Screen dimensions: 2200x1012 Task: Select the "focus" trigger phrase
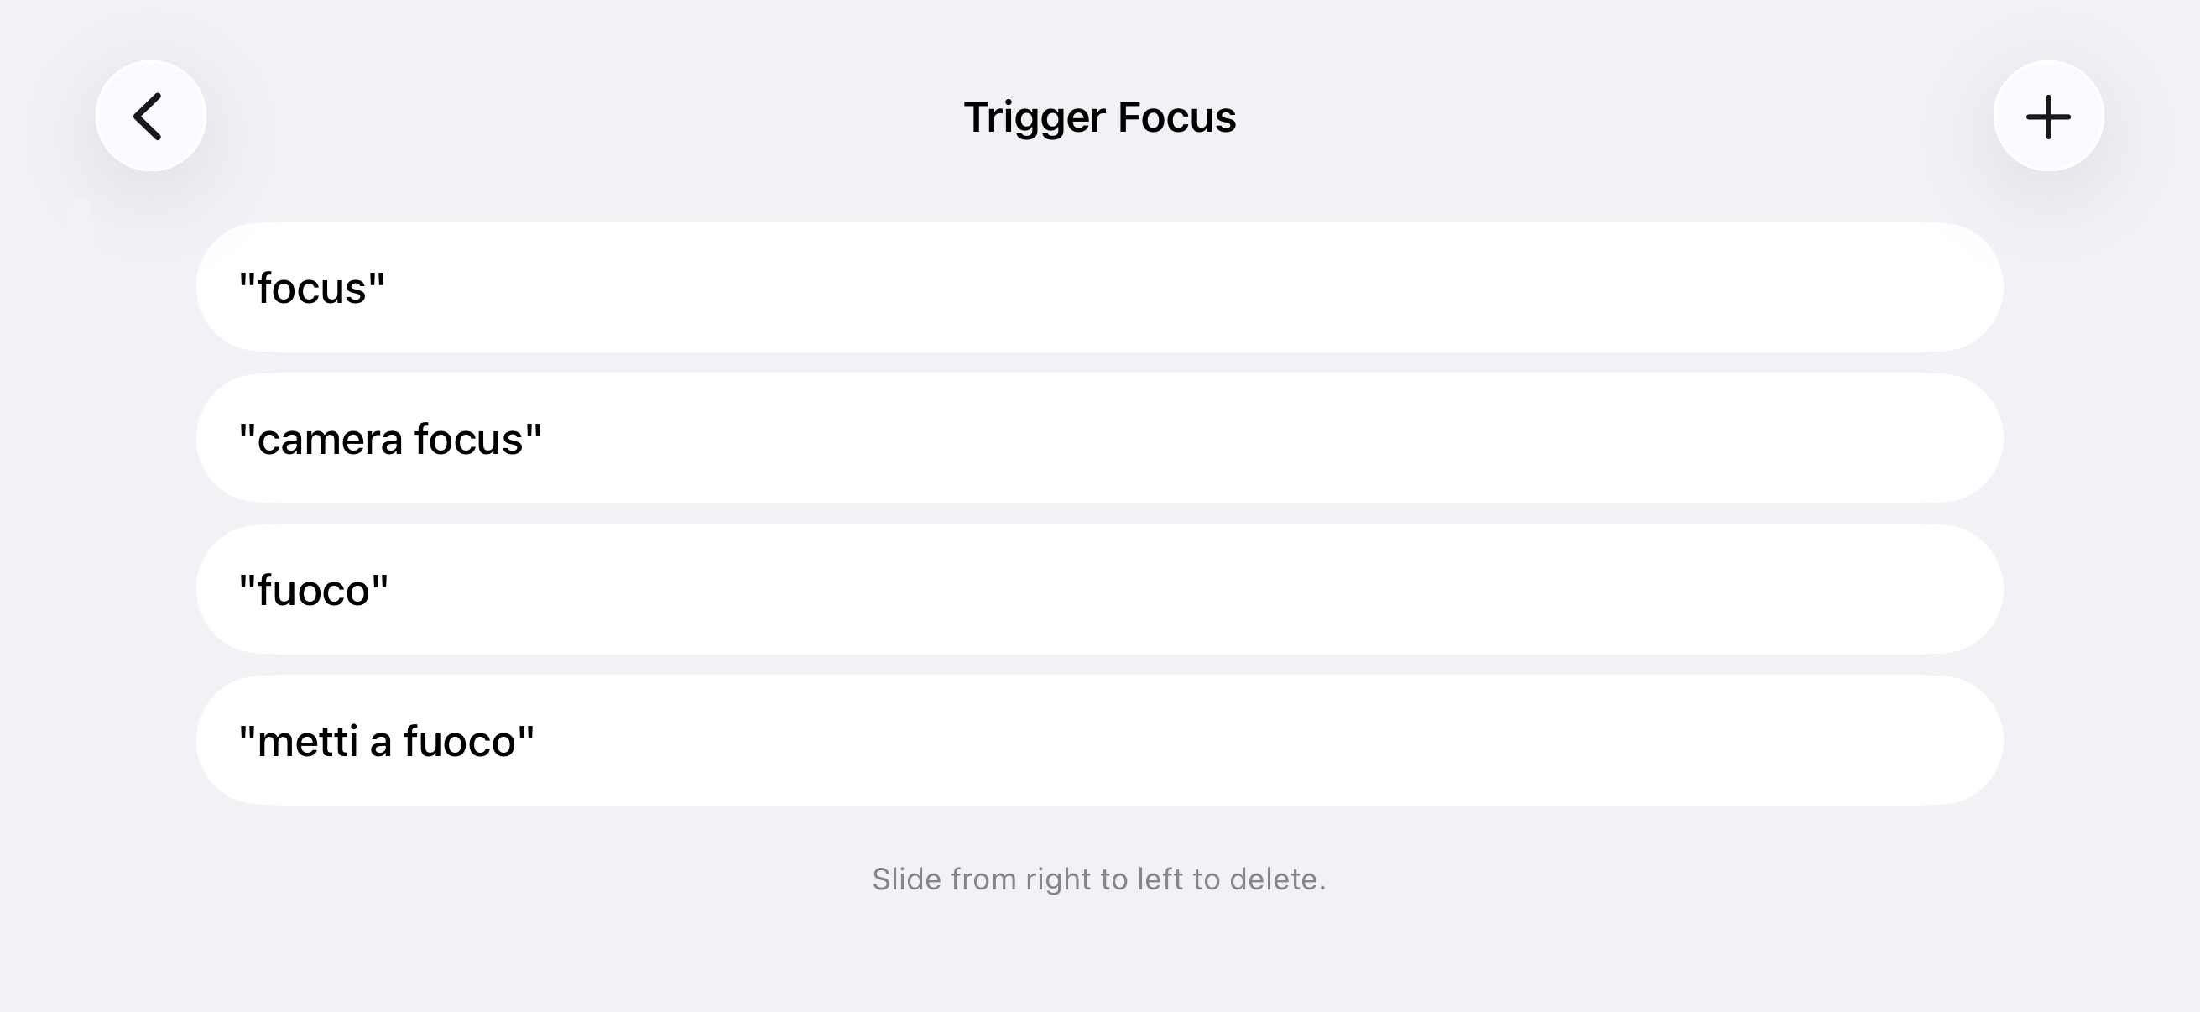tap(1099, 288)
